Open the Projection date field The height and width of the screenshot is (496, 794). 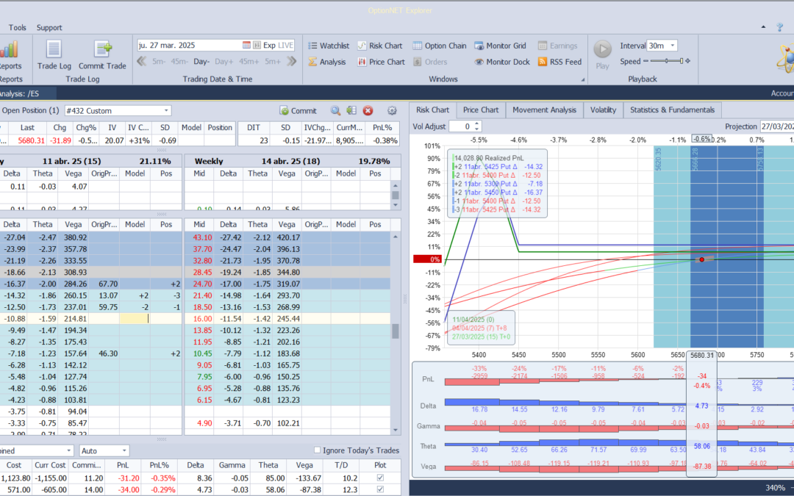pos(777,126)
